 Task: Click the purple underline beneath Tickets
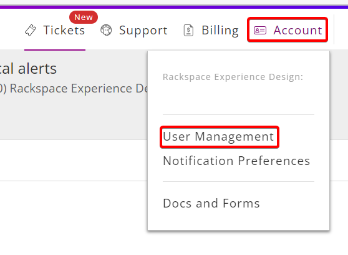(x=55, y=50)
